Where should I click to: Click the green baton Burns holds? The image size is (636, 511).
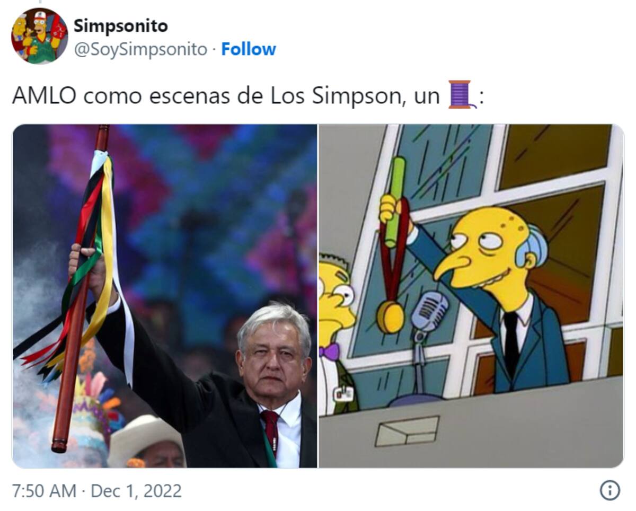tap(394, 202)
